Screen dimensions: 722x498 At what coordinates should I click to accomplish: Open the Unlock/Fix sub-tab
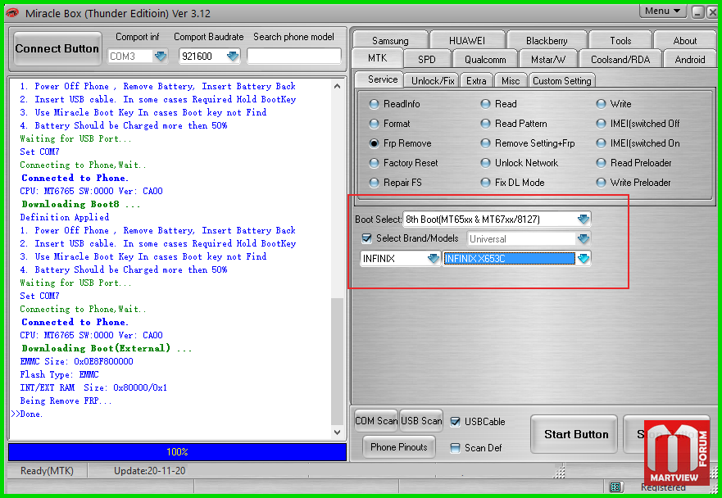(433, 81)
